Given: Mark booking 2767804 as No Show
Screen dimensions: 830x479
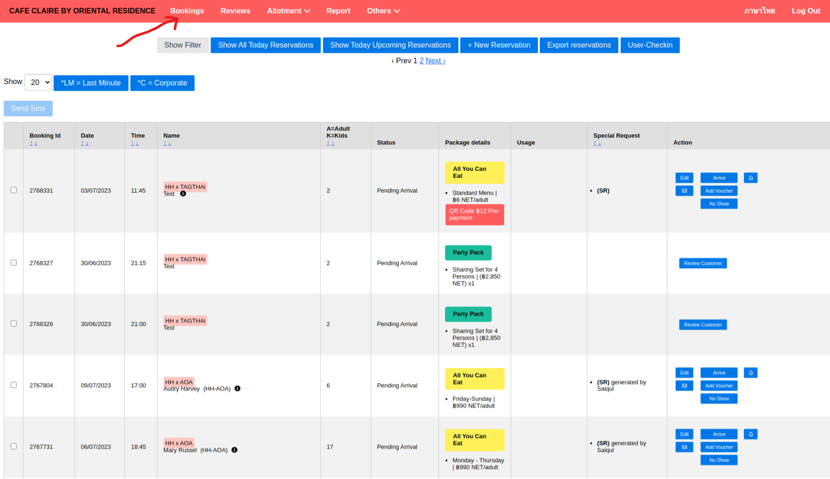Looking at the screenshot, I should click(x=718, y=399).
